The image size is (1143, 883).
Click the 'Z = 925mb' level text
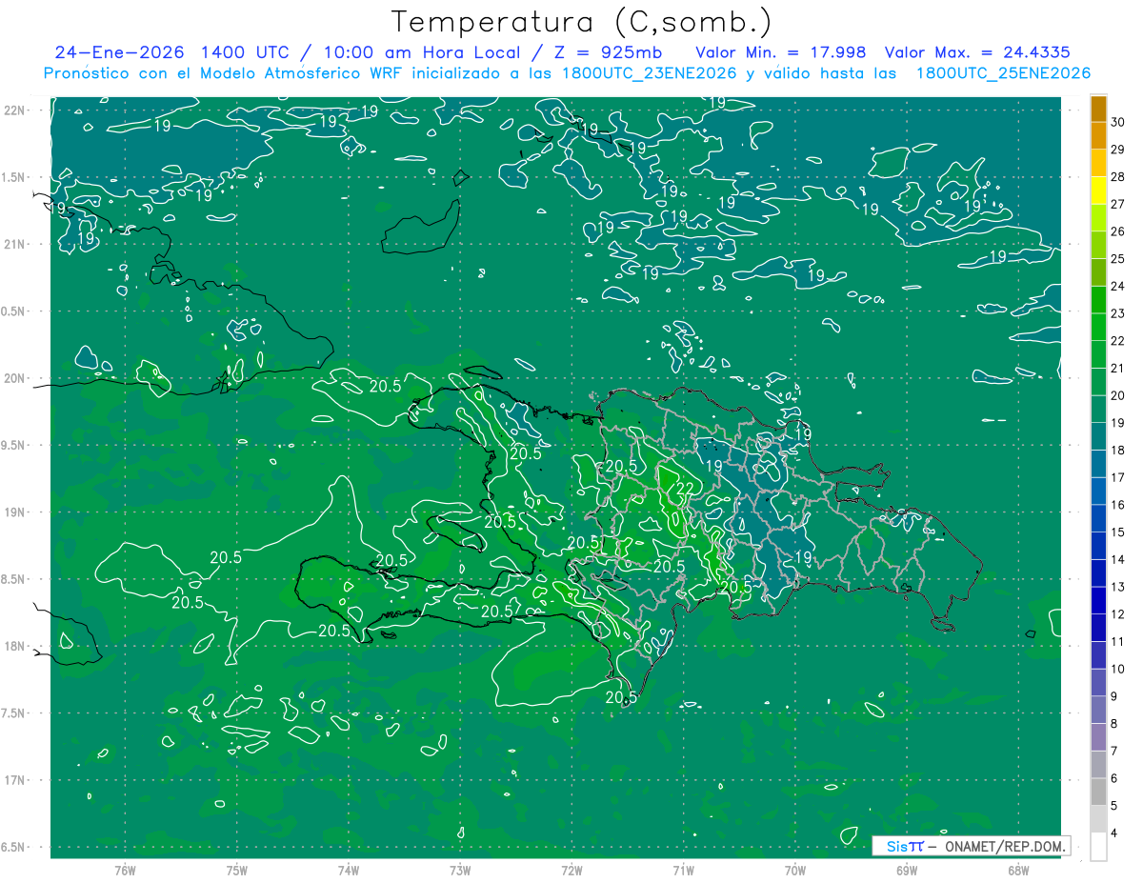pos(609,52)
